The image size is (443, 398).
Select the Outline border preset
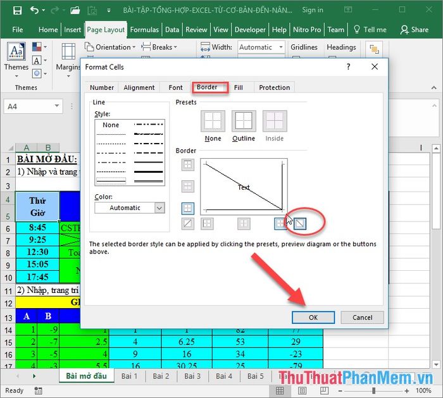click(x=243, y=121)
